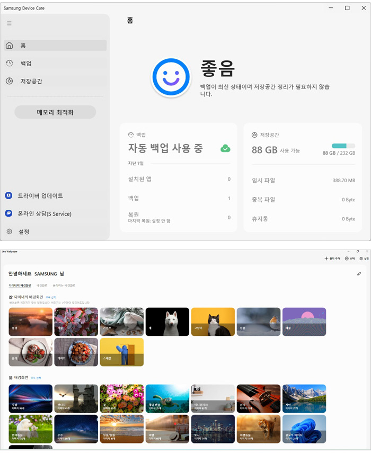Open the fantasy castle wallpaper category

[76, 398]
